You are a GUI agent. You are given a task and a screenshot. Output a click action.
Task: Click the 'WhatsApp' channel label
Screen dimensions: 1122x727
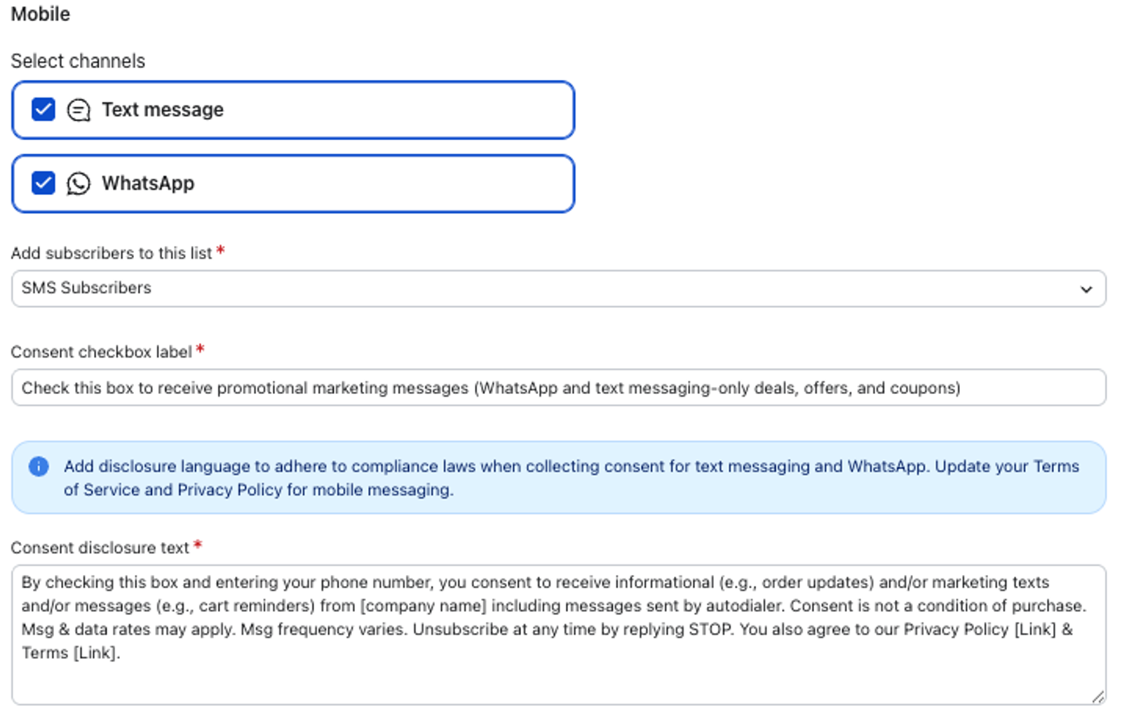[148, 184]
